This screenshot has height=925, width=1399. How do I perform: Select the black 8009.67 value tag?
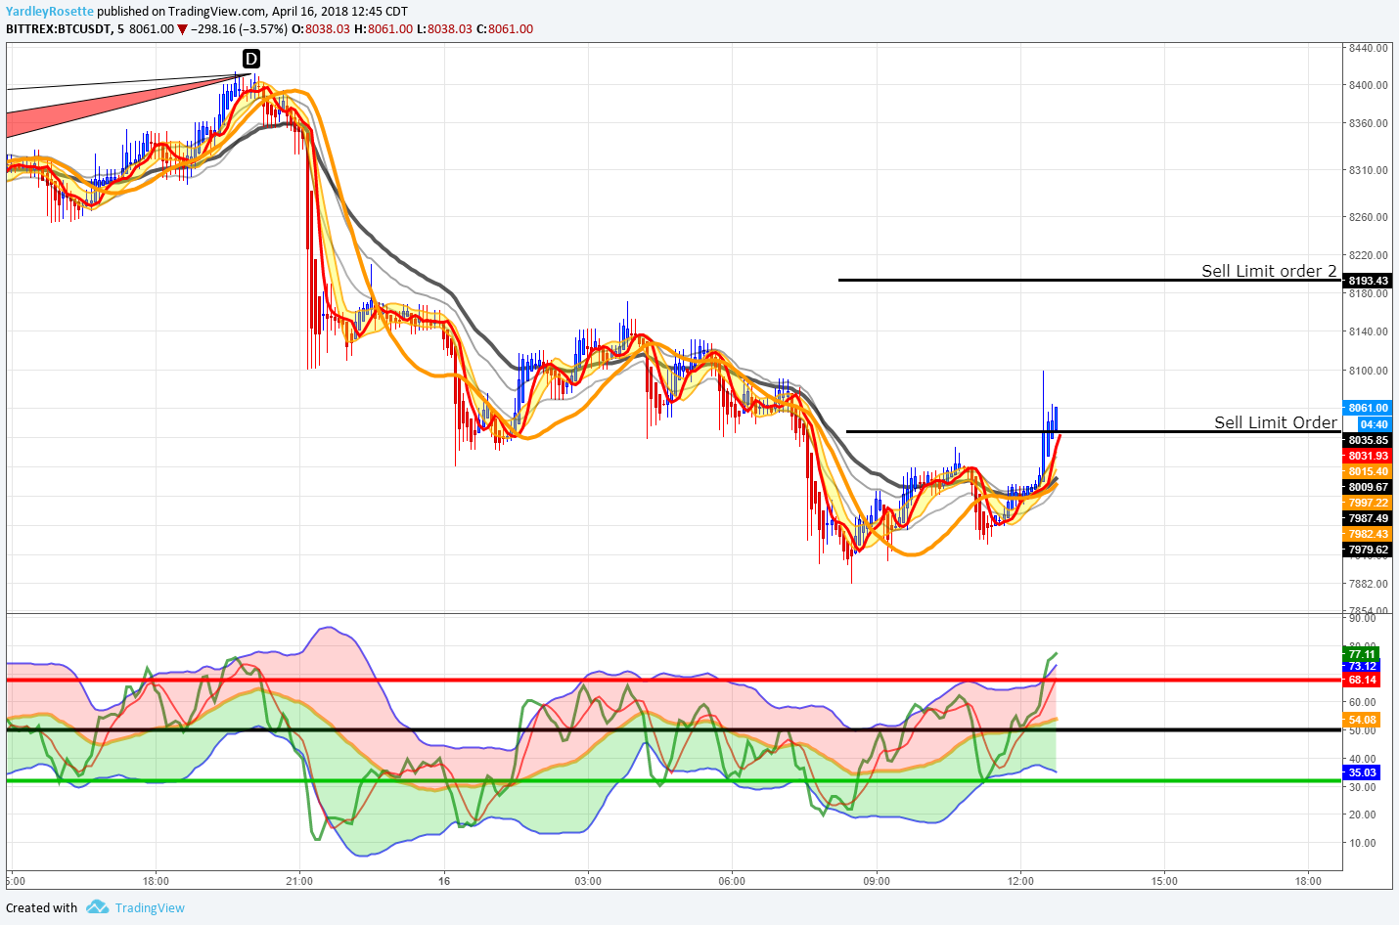pyautogui.click(x=1368, y=487)
